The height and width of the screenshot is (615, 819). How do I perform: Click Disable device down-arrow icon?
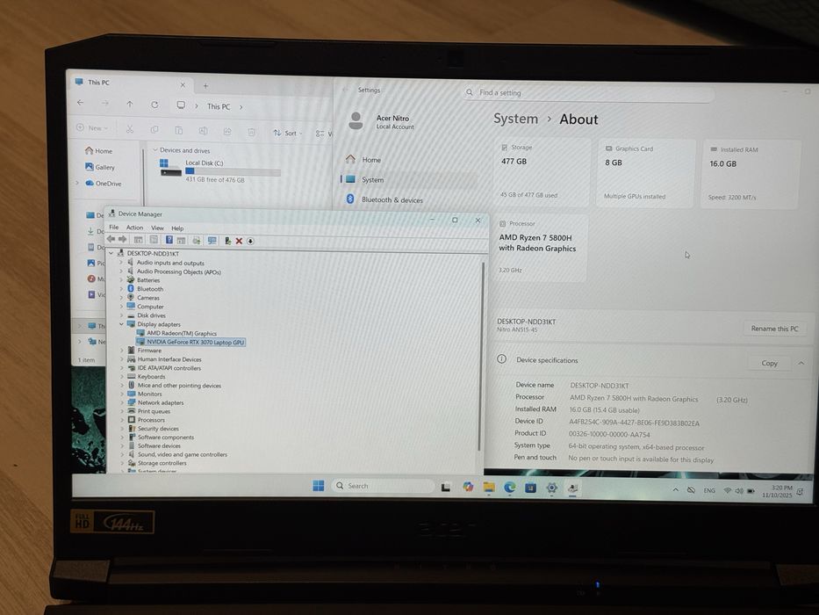pyautogui.click(x=250, y=241)
